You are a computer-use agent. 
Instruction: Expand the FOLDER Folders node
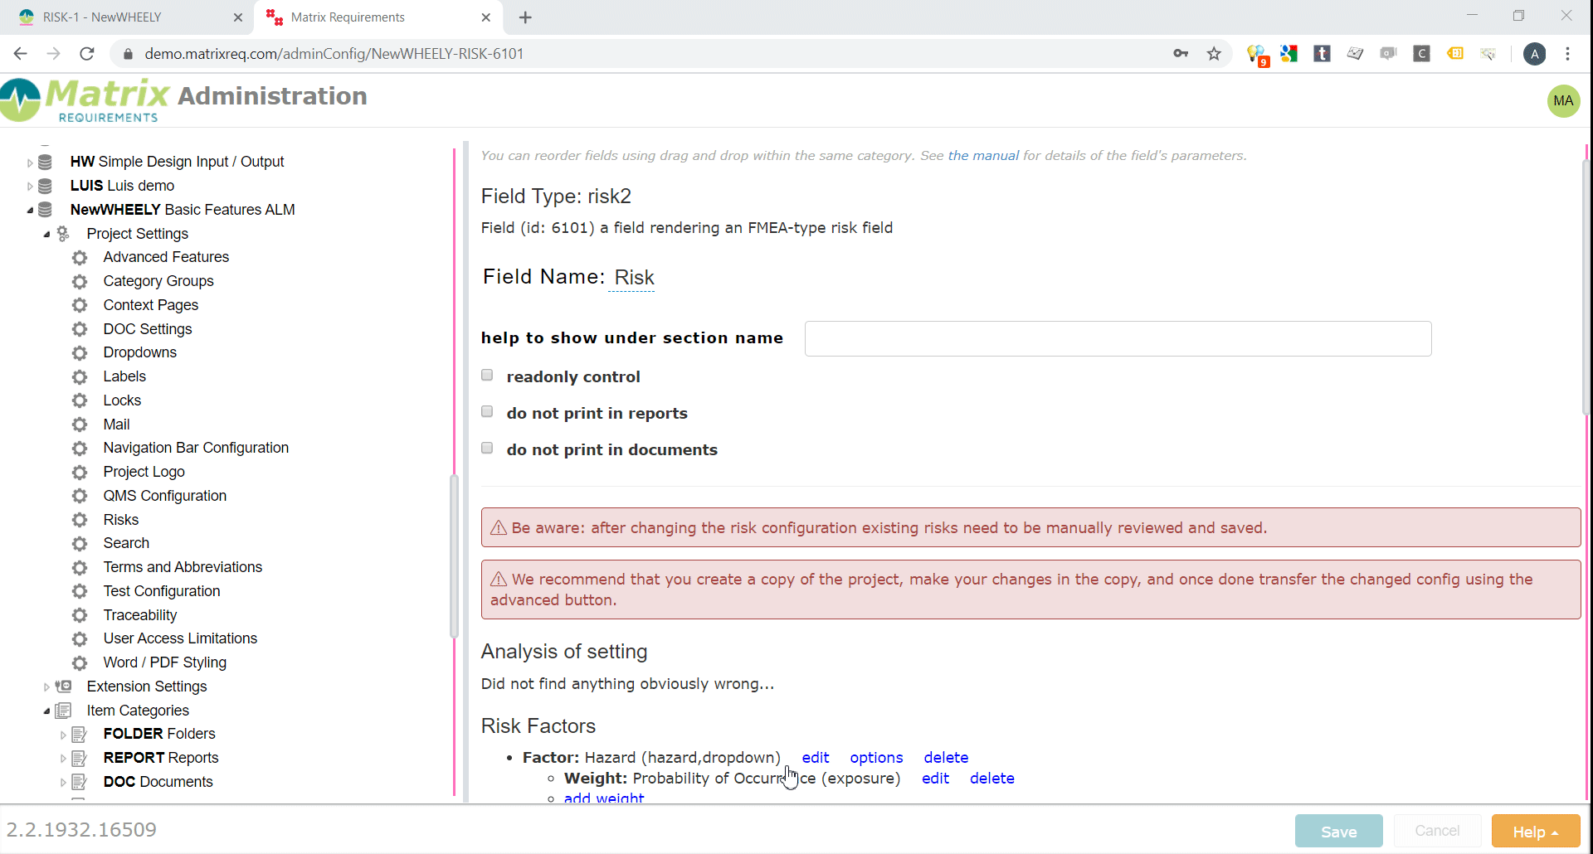(x=63, y=735)
